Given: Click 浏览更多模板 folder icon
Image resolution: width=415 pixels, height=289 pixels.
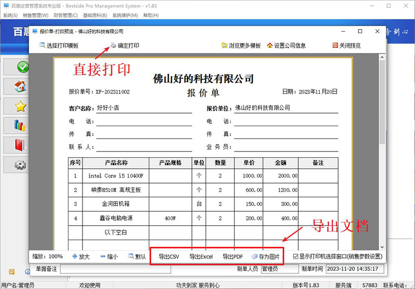Looking at the screenshot, I should [225, 46].
